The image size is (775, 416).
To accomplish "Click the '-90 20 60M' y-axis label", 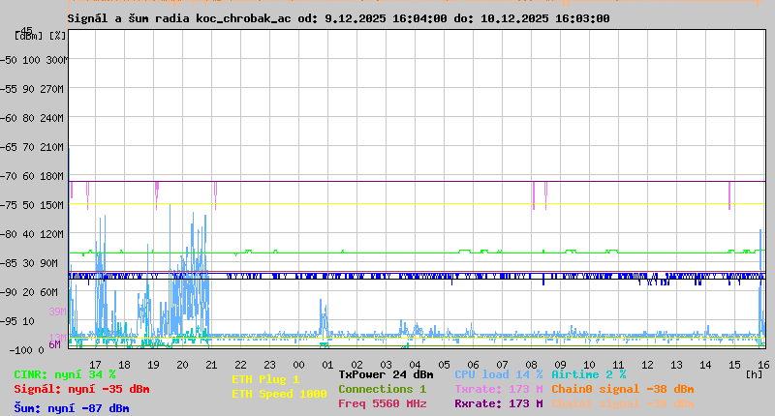I will pos(29,292).
